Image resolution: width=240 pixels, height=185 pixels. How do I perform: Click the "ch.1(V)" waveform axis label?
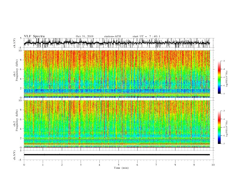pos(15,43)
